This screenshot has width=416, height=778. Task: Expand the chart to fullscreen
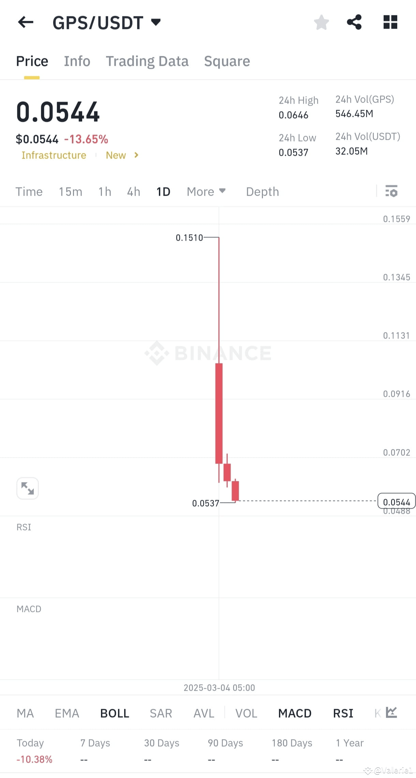[28, 488]
